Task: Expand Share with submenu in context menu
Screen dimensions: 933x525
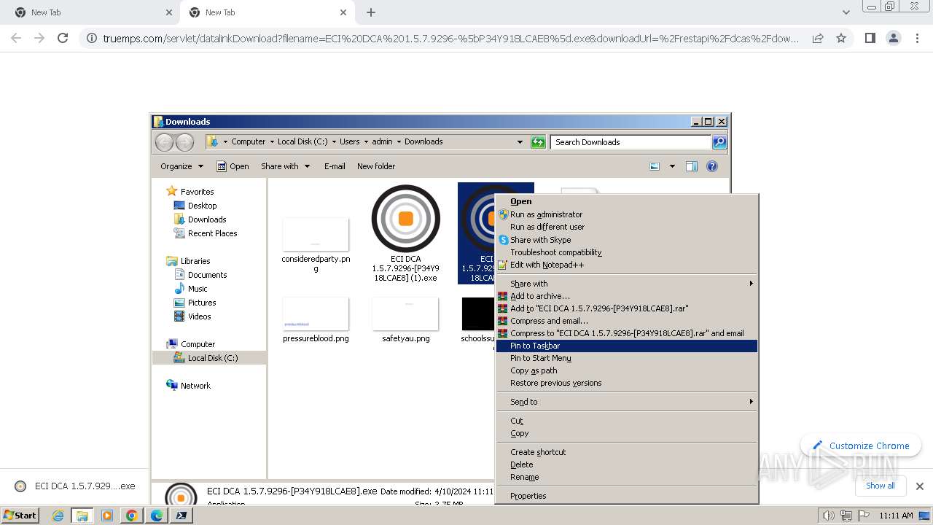Action: [627, 284]
